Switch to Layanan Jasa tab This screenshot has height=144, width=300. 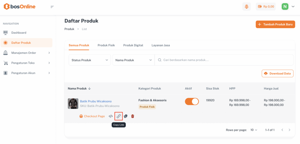[161, 45]
